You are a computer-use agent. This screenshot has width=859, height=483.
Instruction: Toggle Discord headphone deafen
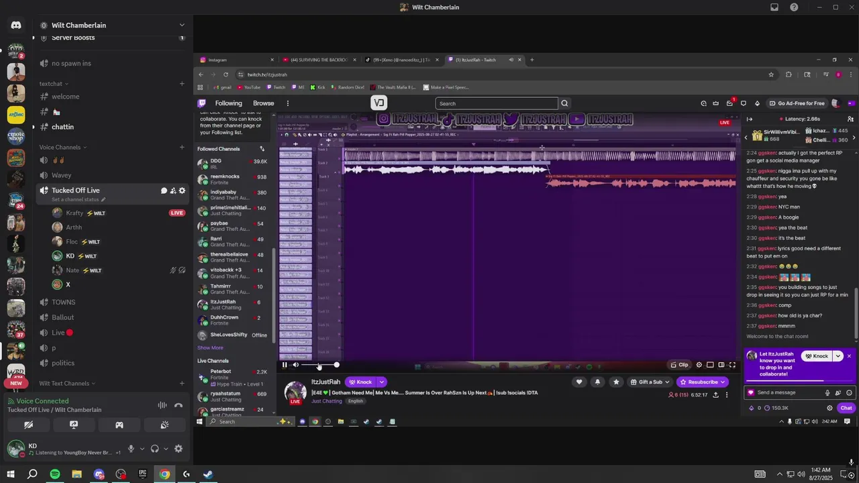(154, 449)
